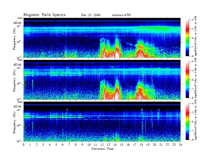Click hour "2" on the Universal Time axis
The height and width of the screenshot is (166, 215).
pos(37,145)
